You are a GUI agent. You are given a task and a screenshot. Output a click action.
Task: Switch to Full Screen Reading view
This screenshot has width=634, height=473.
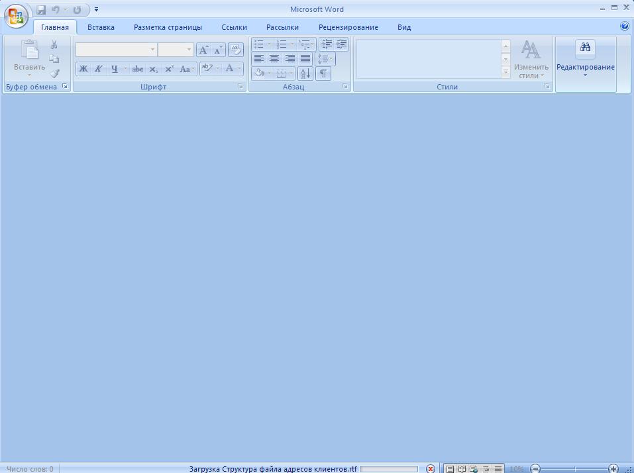pos(462,469)
